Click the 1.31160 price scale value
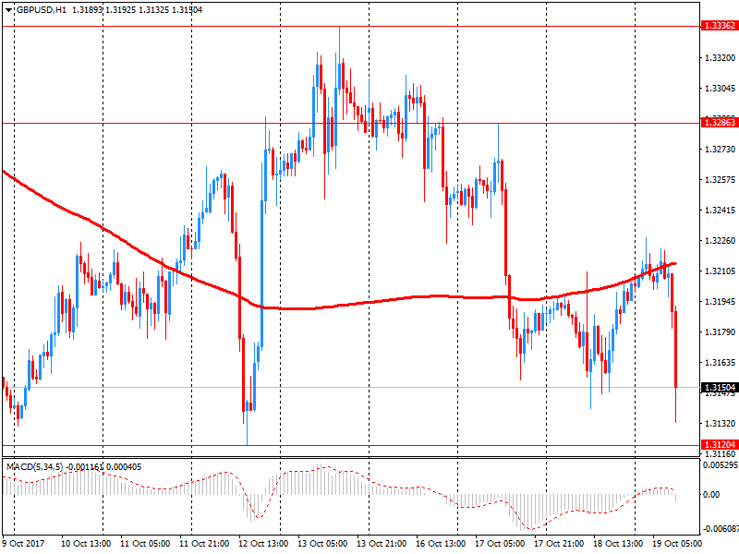The height and width of the screenshot is (554, 739). 721,453
